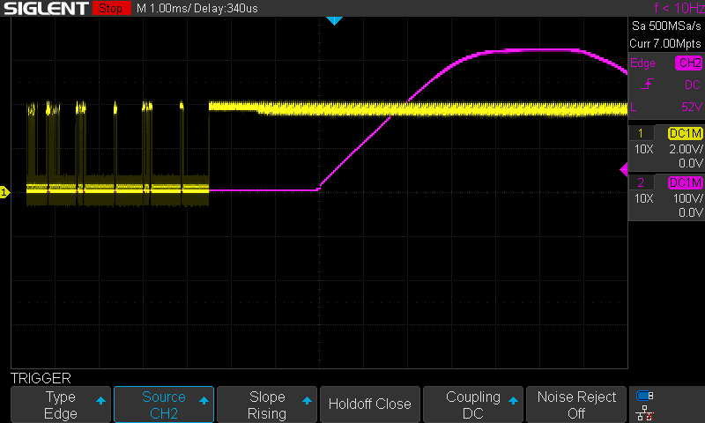This screenshot has width=705, height=423.
Task: Change trigger Source CH2 softkey
Action: [164, 404]
